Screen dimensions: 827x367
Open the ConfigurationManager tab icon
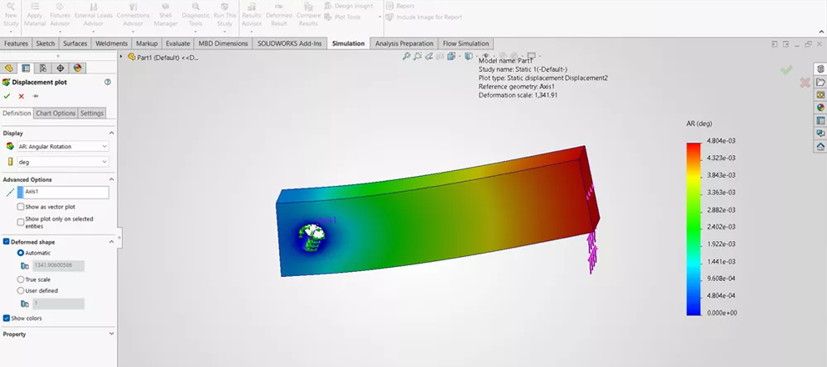coord(43,68)
